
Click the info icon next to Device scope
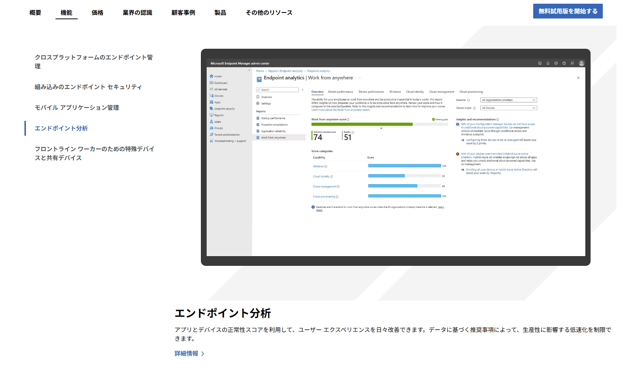[x=474, y=108]
